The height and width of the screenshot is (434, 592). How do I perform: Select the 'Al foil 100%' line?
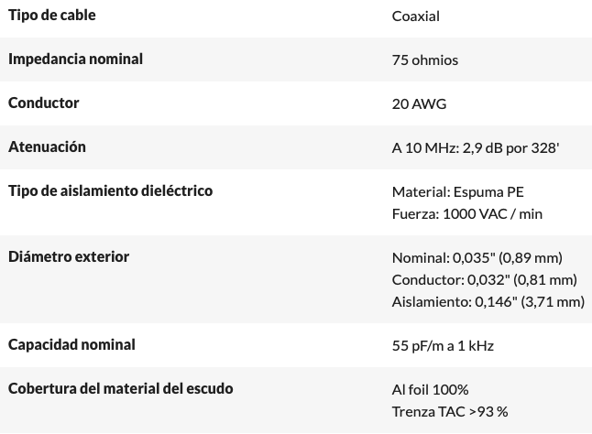pos(430,390)
